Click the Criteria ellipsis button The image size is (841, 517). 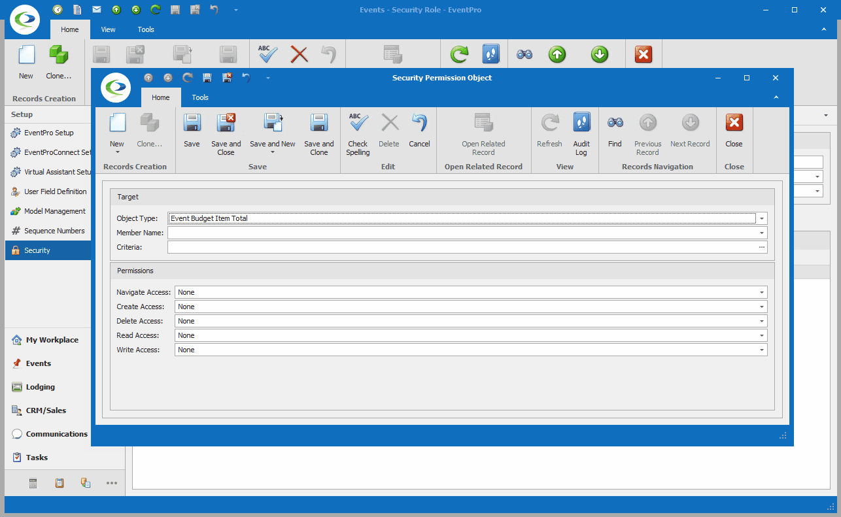[x=762, y=247]
